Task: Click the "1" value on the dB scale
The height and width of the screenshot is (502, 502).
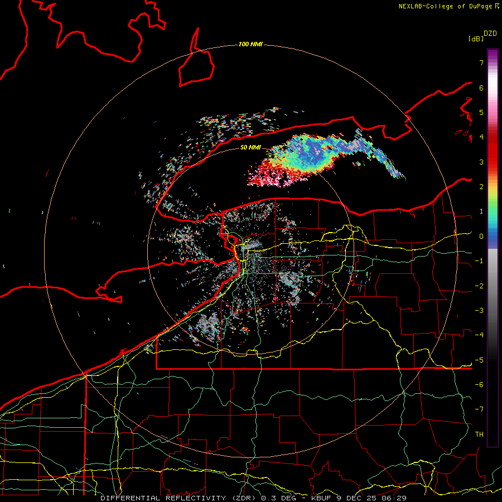Action: click(x=481, y=211)
